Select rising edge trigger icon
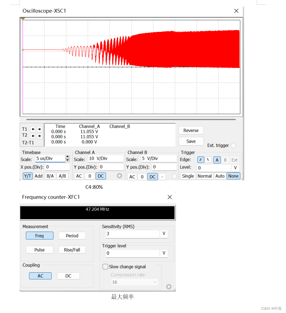 point(201,160)
